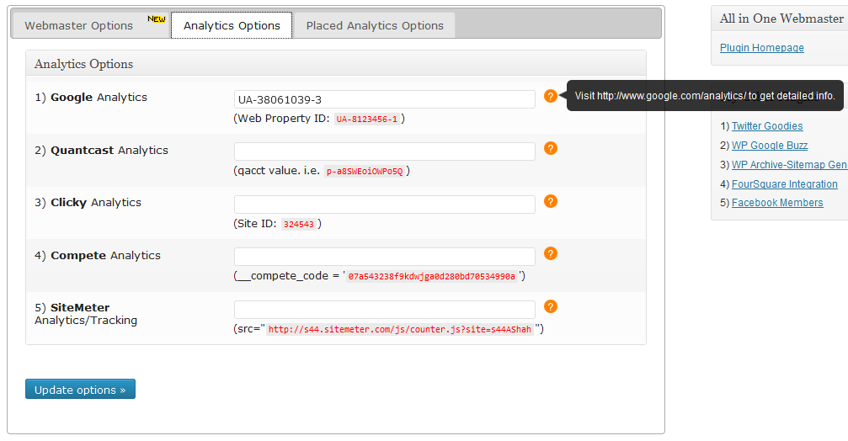Screen dimensions: 848x441
Task: Click the Clicky Analytics row label
Action: 88,203
